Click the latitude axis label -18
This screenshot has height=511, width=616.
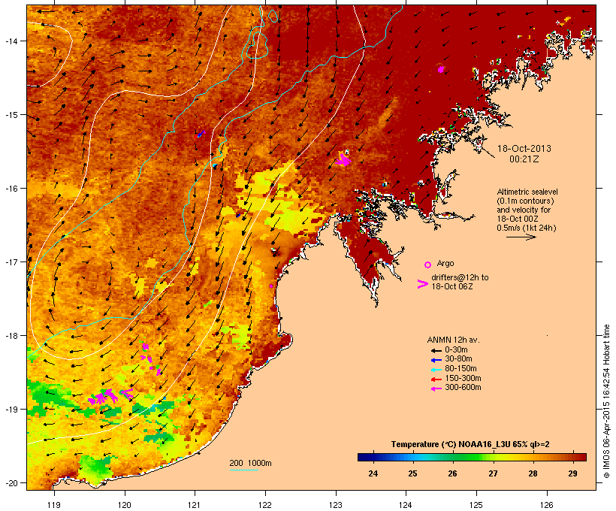[11, 335]
